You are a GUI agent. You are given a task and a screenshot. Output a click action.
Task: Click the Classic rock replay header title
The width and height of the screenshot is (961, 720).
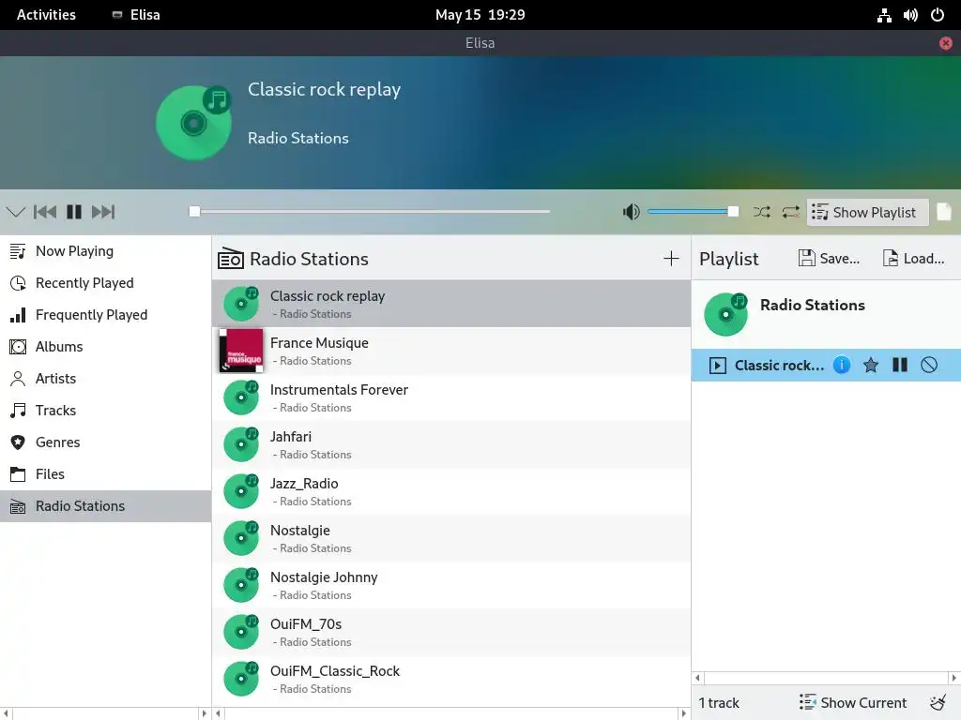(x=324, y=89)
